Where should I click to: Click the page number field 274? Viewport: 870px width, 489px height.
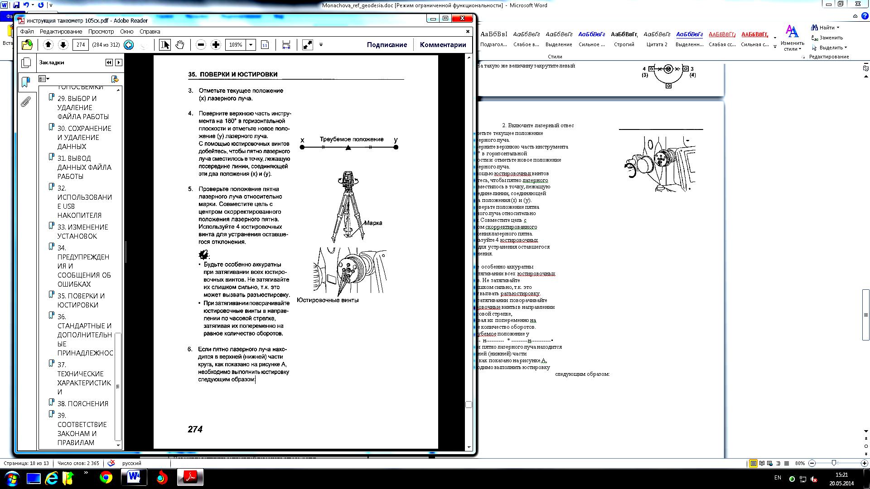81,44
